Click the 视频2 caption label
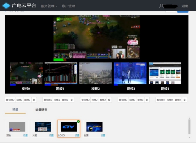Viewport: 196px width, 143px height. click(95, 89)
